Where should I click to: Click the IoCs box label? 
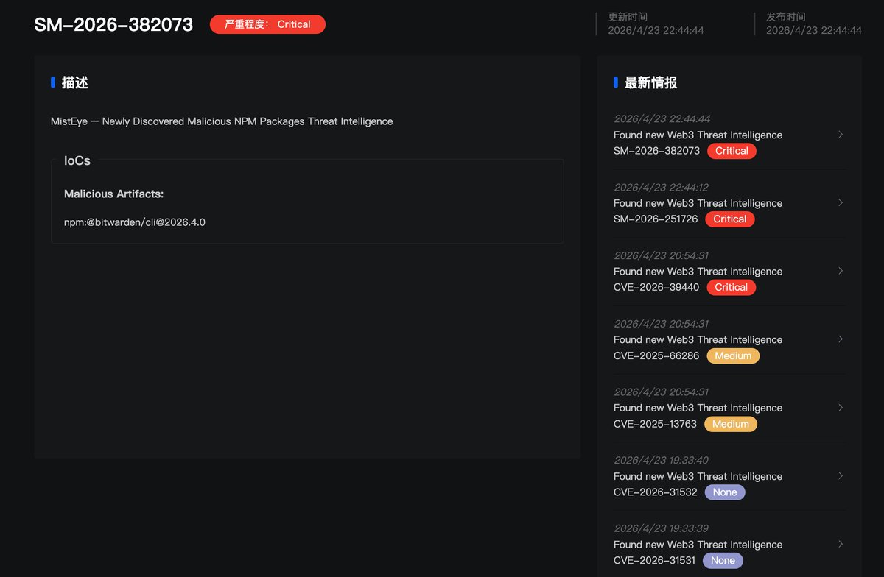pyautogui.click(x=77, y=160)
